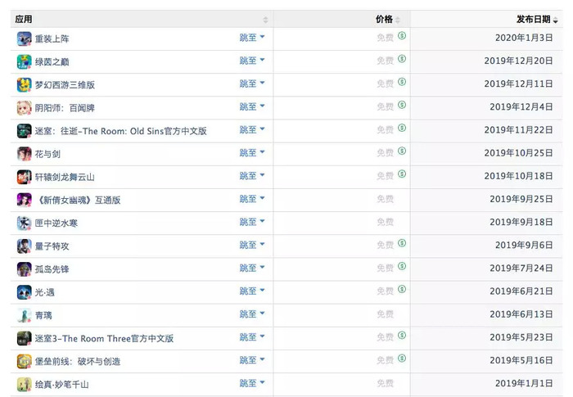Click the 花与剑 app icon
This screenshot has height=397, width=573.
tap(24, 154)
